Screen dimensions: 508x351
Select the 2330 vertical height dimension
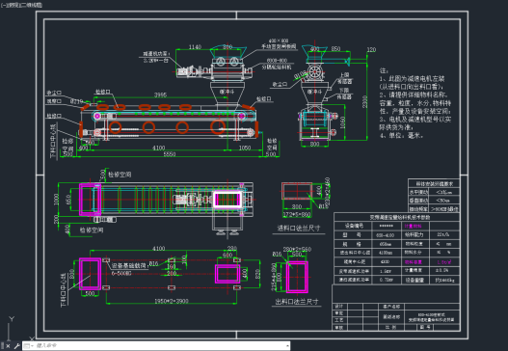pyautogui.click(x=364, y=101)
